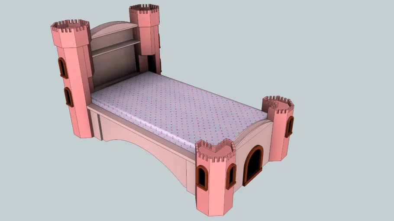
Task: Select the crenellated top of the nearest tower
Action: coord(216,151)
